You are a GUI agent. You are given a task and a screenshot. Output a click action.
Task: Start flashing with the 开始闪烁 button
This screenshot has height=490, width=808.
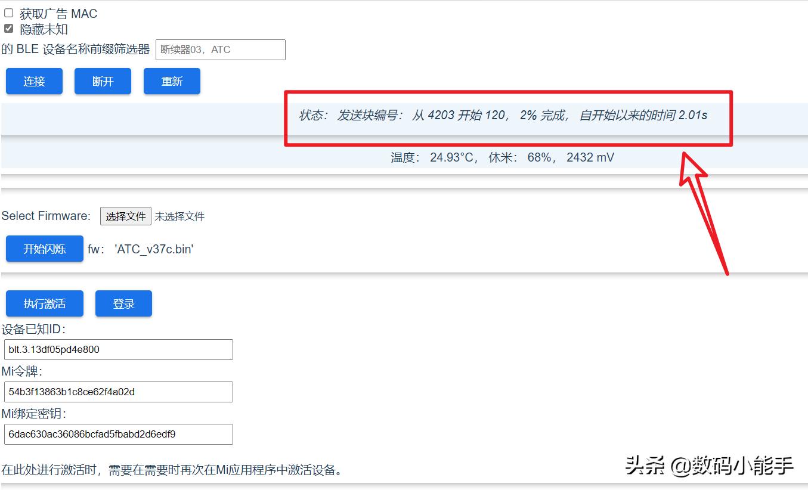click(44, 249)
